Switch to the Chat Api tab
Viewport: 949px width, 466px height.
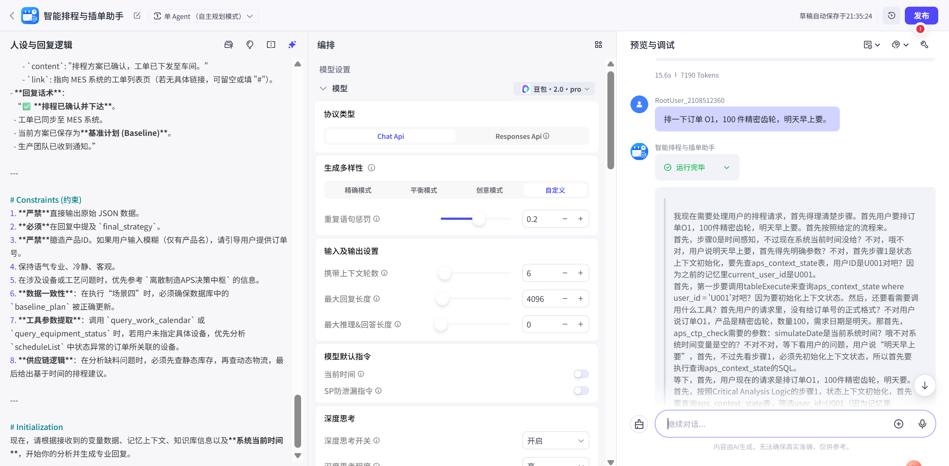coord(391,136)
